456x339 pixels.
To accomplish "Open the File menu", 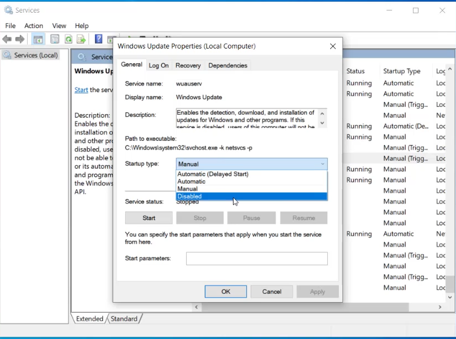I will (x=10, y=26).
